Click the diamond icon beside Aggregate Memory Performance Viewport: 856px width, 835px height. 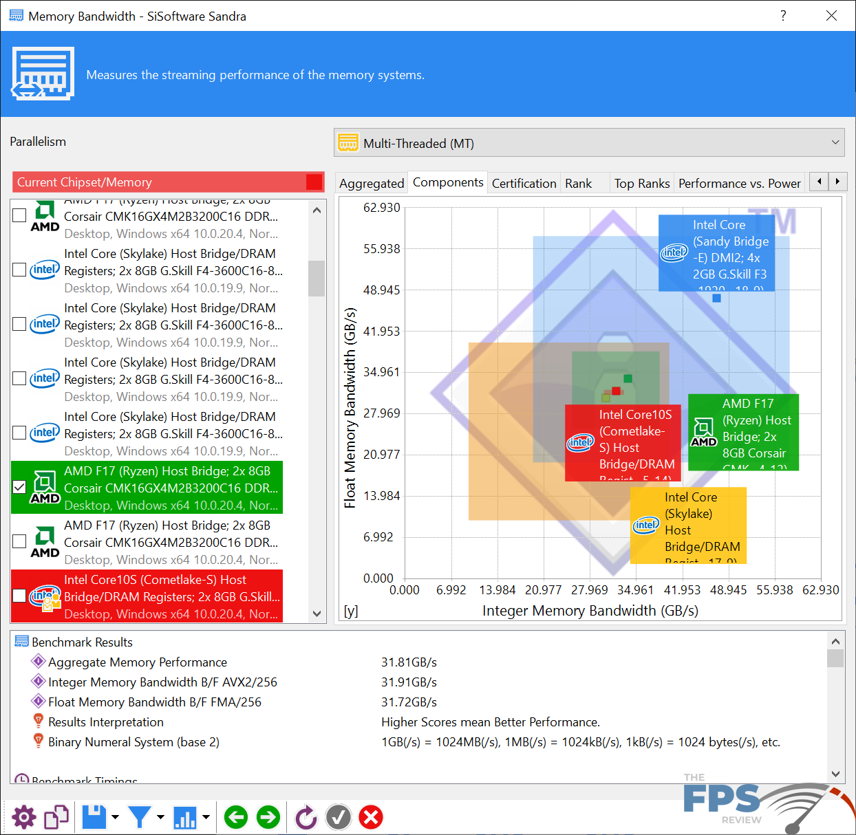tap(39, 662)
